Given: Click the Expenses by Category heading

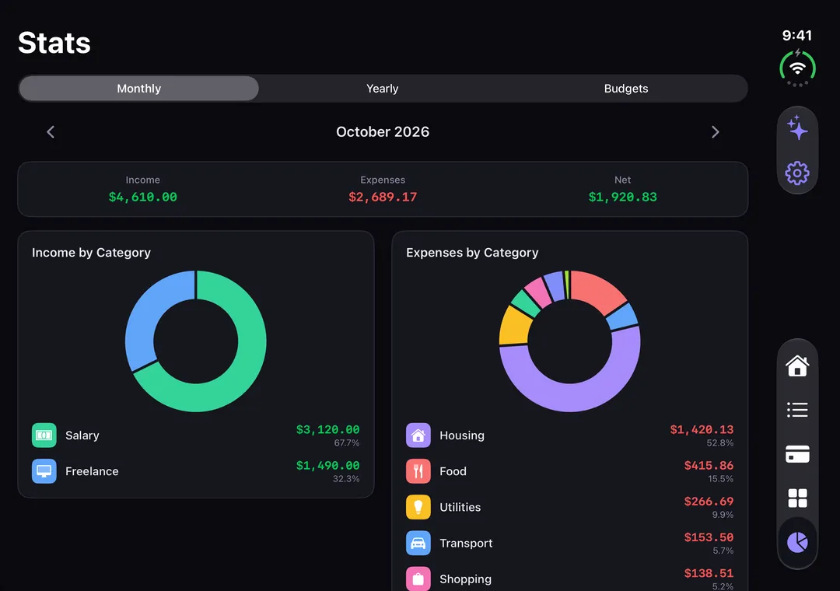Looking at the screenshot, I should 472,253.
